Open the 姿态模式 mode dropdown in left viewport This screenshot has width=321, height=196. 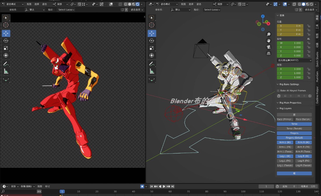coord(13,4)
